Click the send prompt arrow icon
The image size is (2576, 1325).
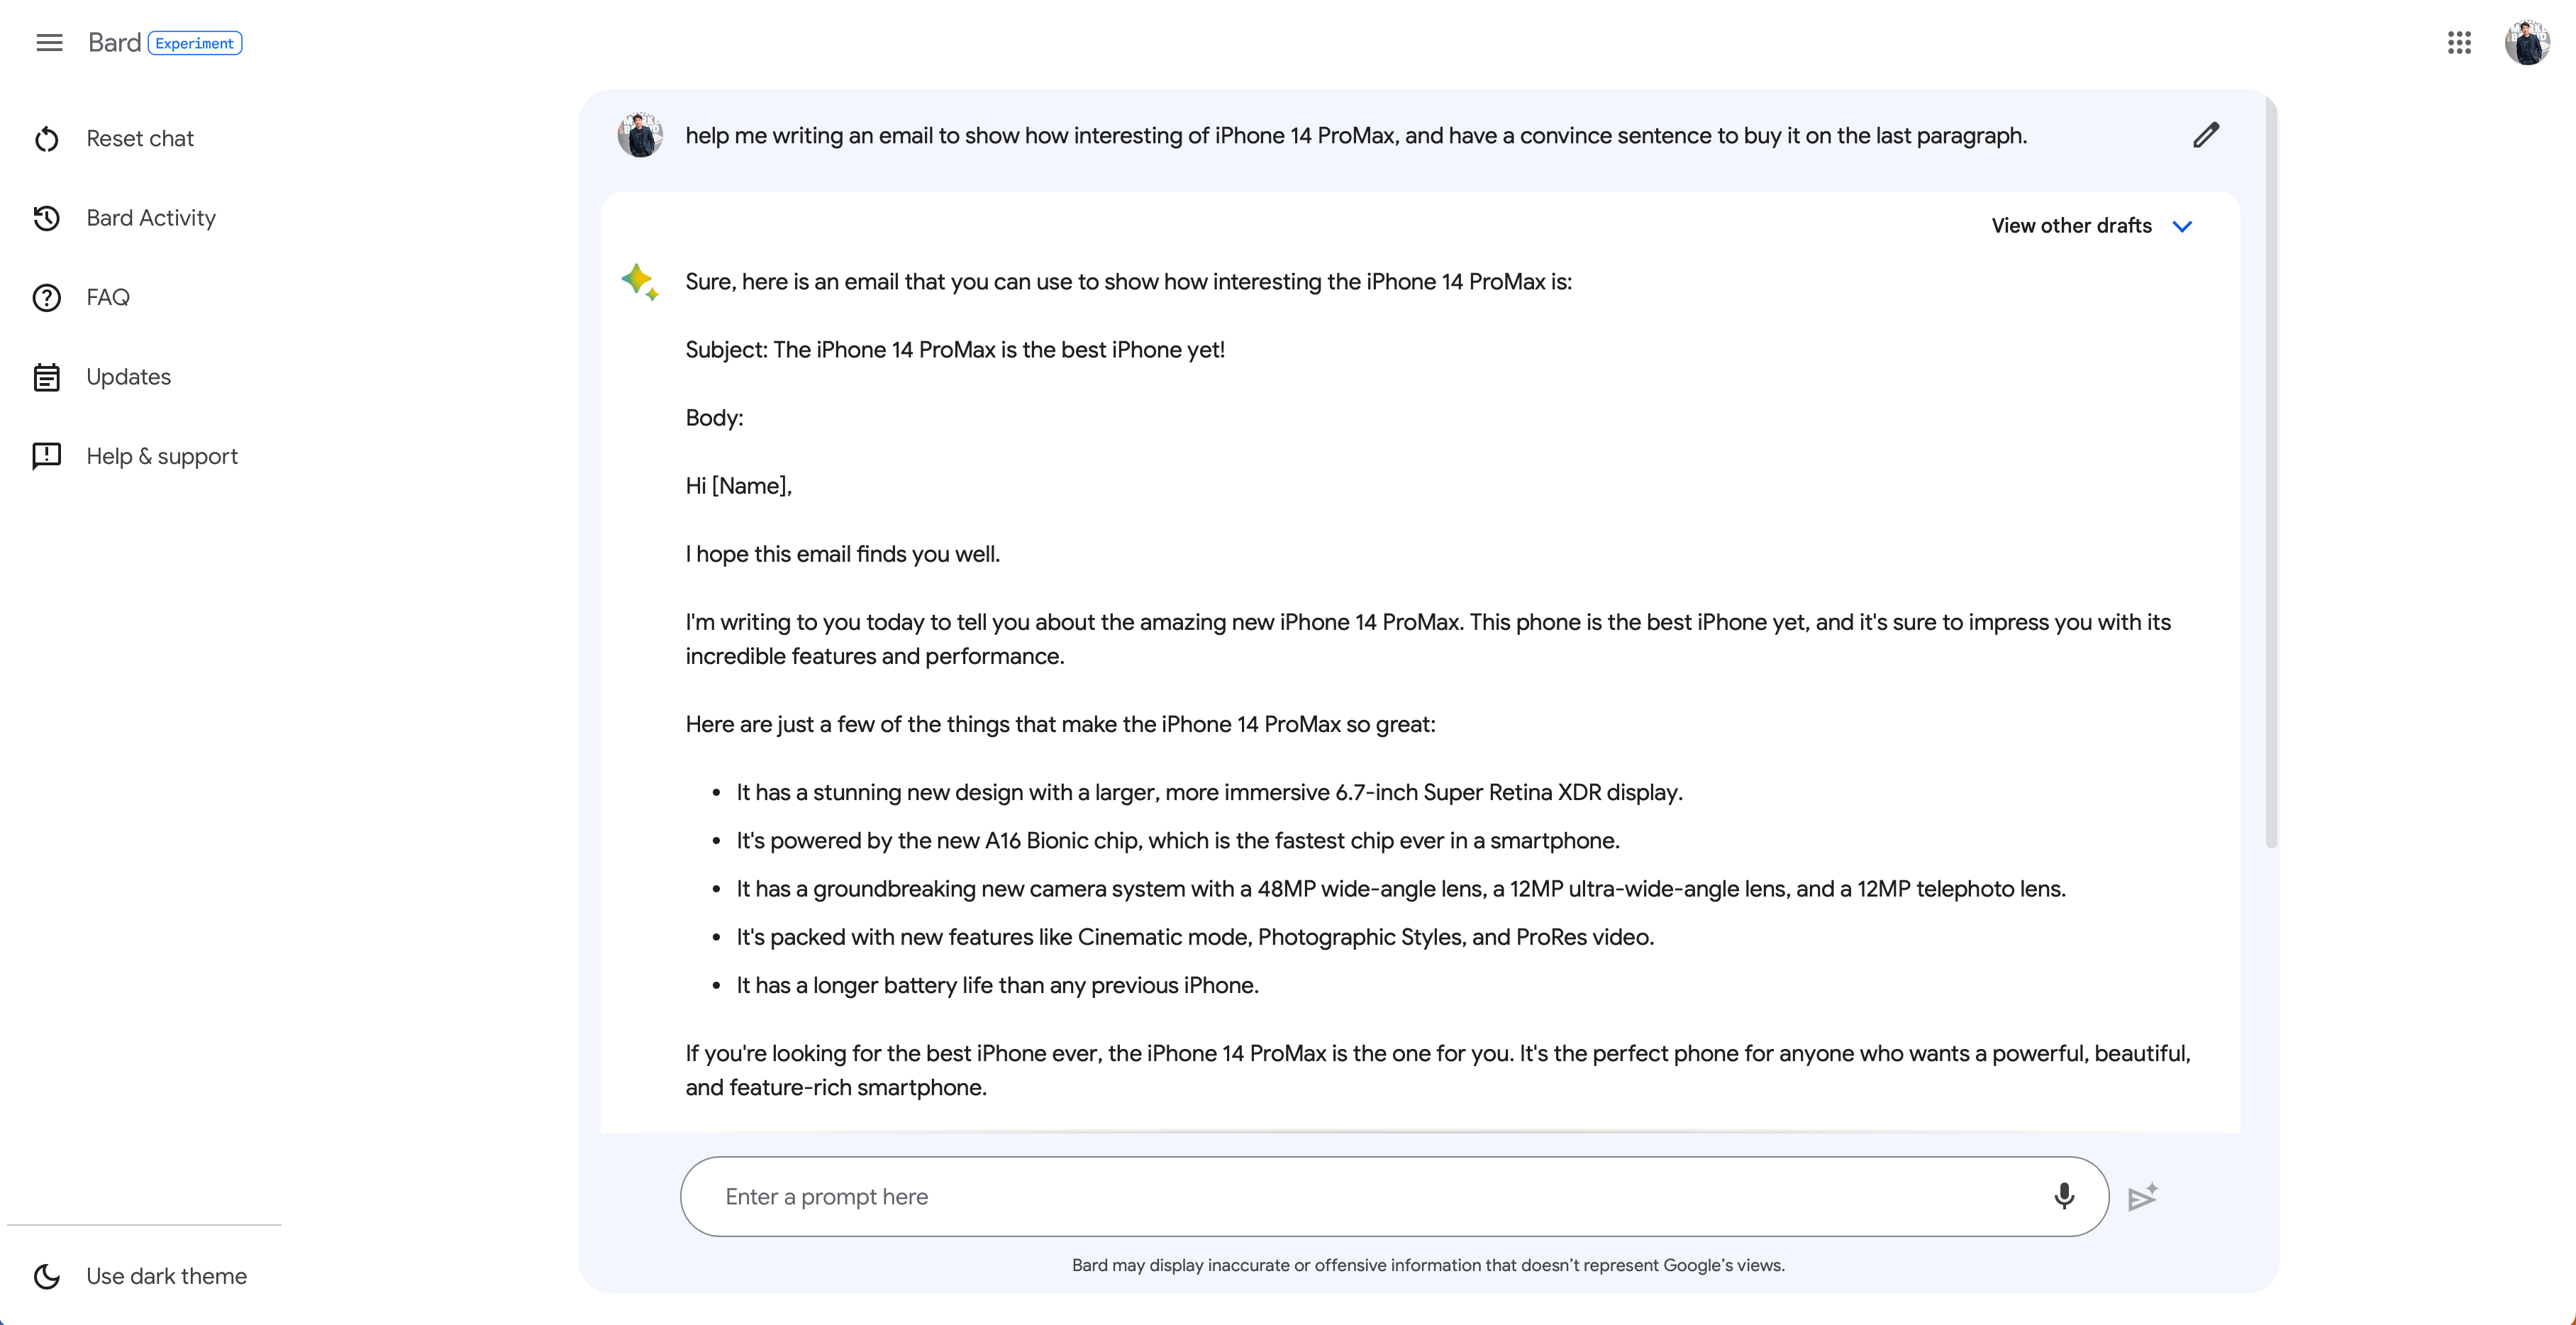tap(2142, 1197)
